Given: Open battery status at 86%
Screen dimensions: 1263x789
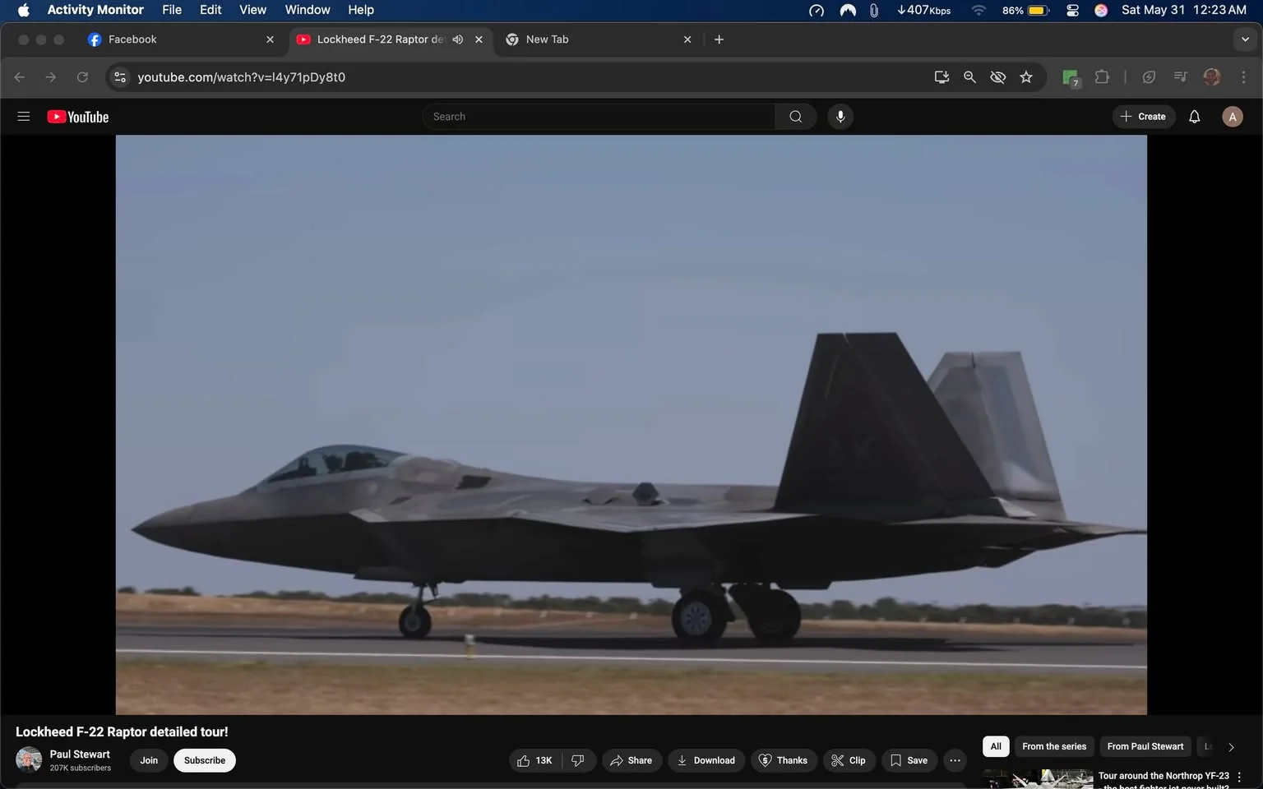Looking at the screenshot, I should [x=1025, y=10].
